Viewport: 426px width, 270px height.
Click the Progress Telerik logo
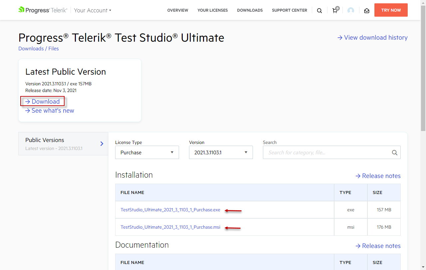coord(43,10)
